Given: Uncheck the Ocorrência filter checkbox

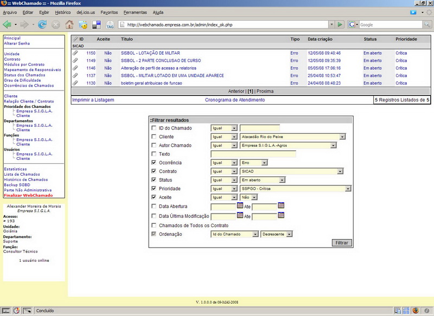Looking at the screenshot, I should point(154,163).
